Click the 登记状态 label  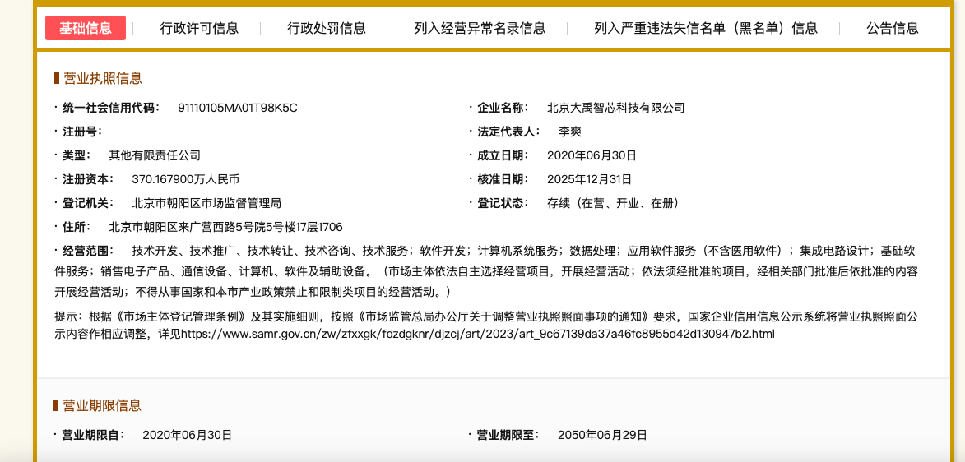(x=503, y=203)
